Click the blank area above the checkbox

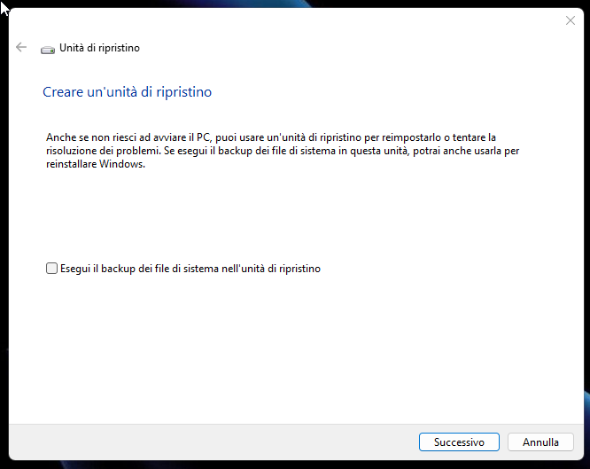(292, 217)
